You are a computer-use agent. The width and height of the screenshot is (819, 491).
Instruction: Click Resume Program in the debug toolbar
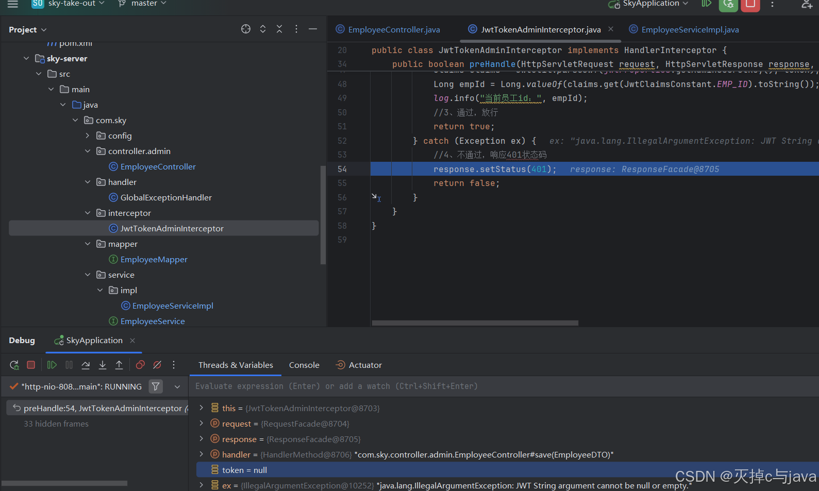(x=52, y=365)
